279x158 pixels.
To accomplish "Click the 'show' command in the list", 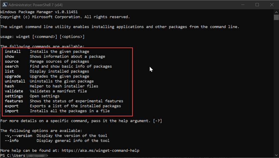I will tap(10, 56).
